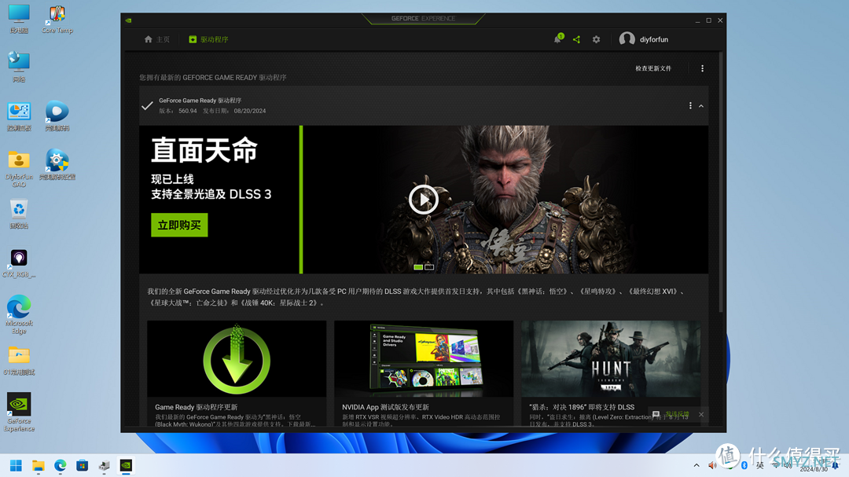Click the share icon in header

pyautogui.click(x=577, y=39)
